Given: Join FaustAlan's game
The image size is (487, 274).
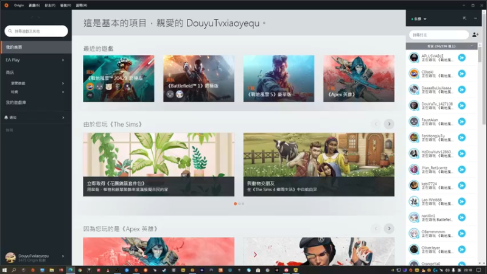Looking at the screenshot, I should pyautogui.click(x=462, y=121).
